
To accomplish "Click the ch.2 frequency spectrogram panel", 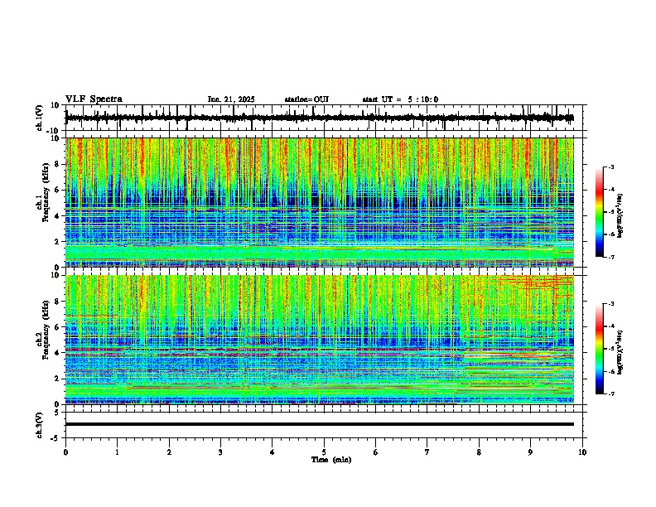I will point(320,340).
